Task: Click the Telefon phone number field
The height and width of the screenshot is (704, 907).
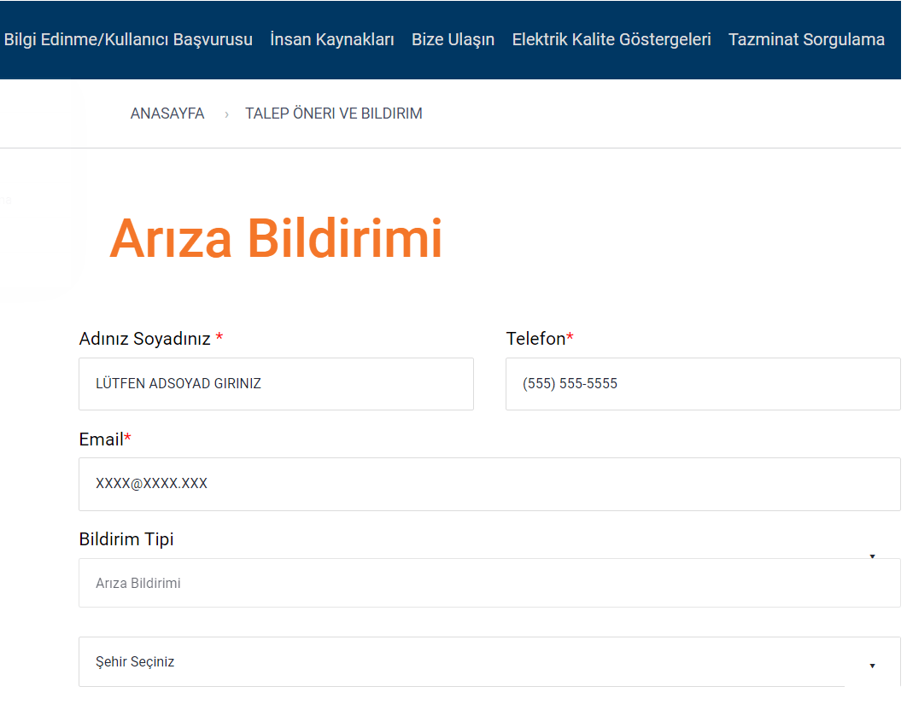Action: (703, 384)
